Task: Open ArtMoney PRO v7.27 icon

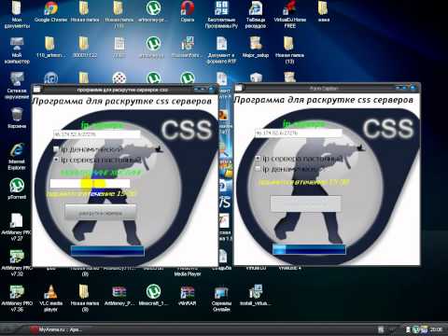Action: click(x=17, y=227)
